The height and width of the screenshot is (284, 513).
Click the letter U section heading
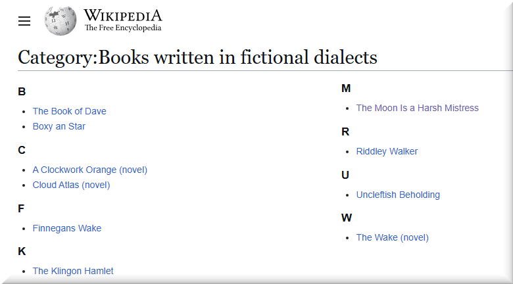click(x=345, y=176)
